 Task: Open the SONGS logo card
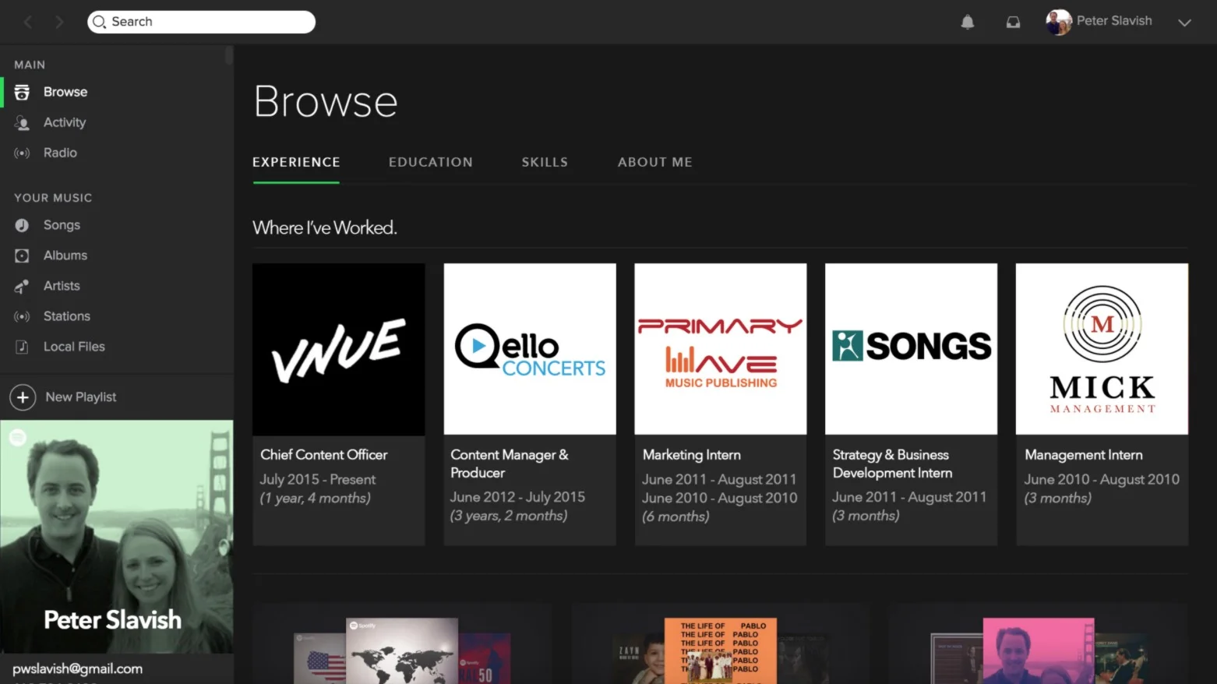pyautogui.click(x=912, y=349)
